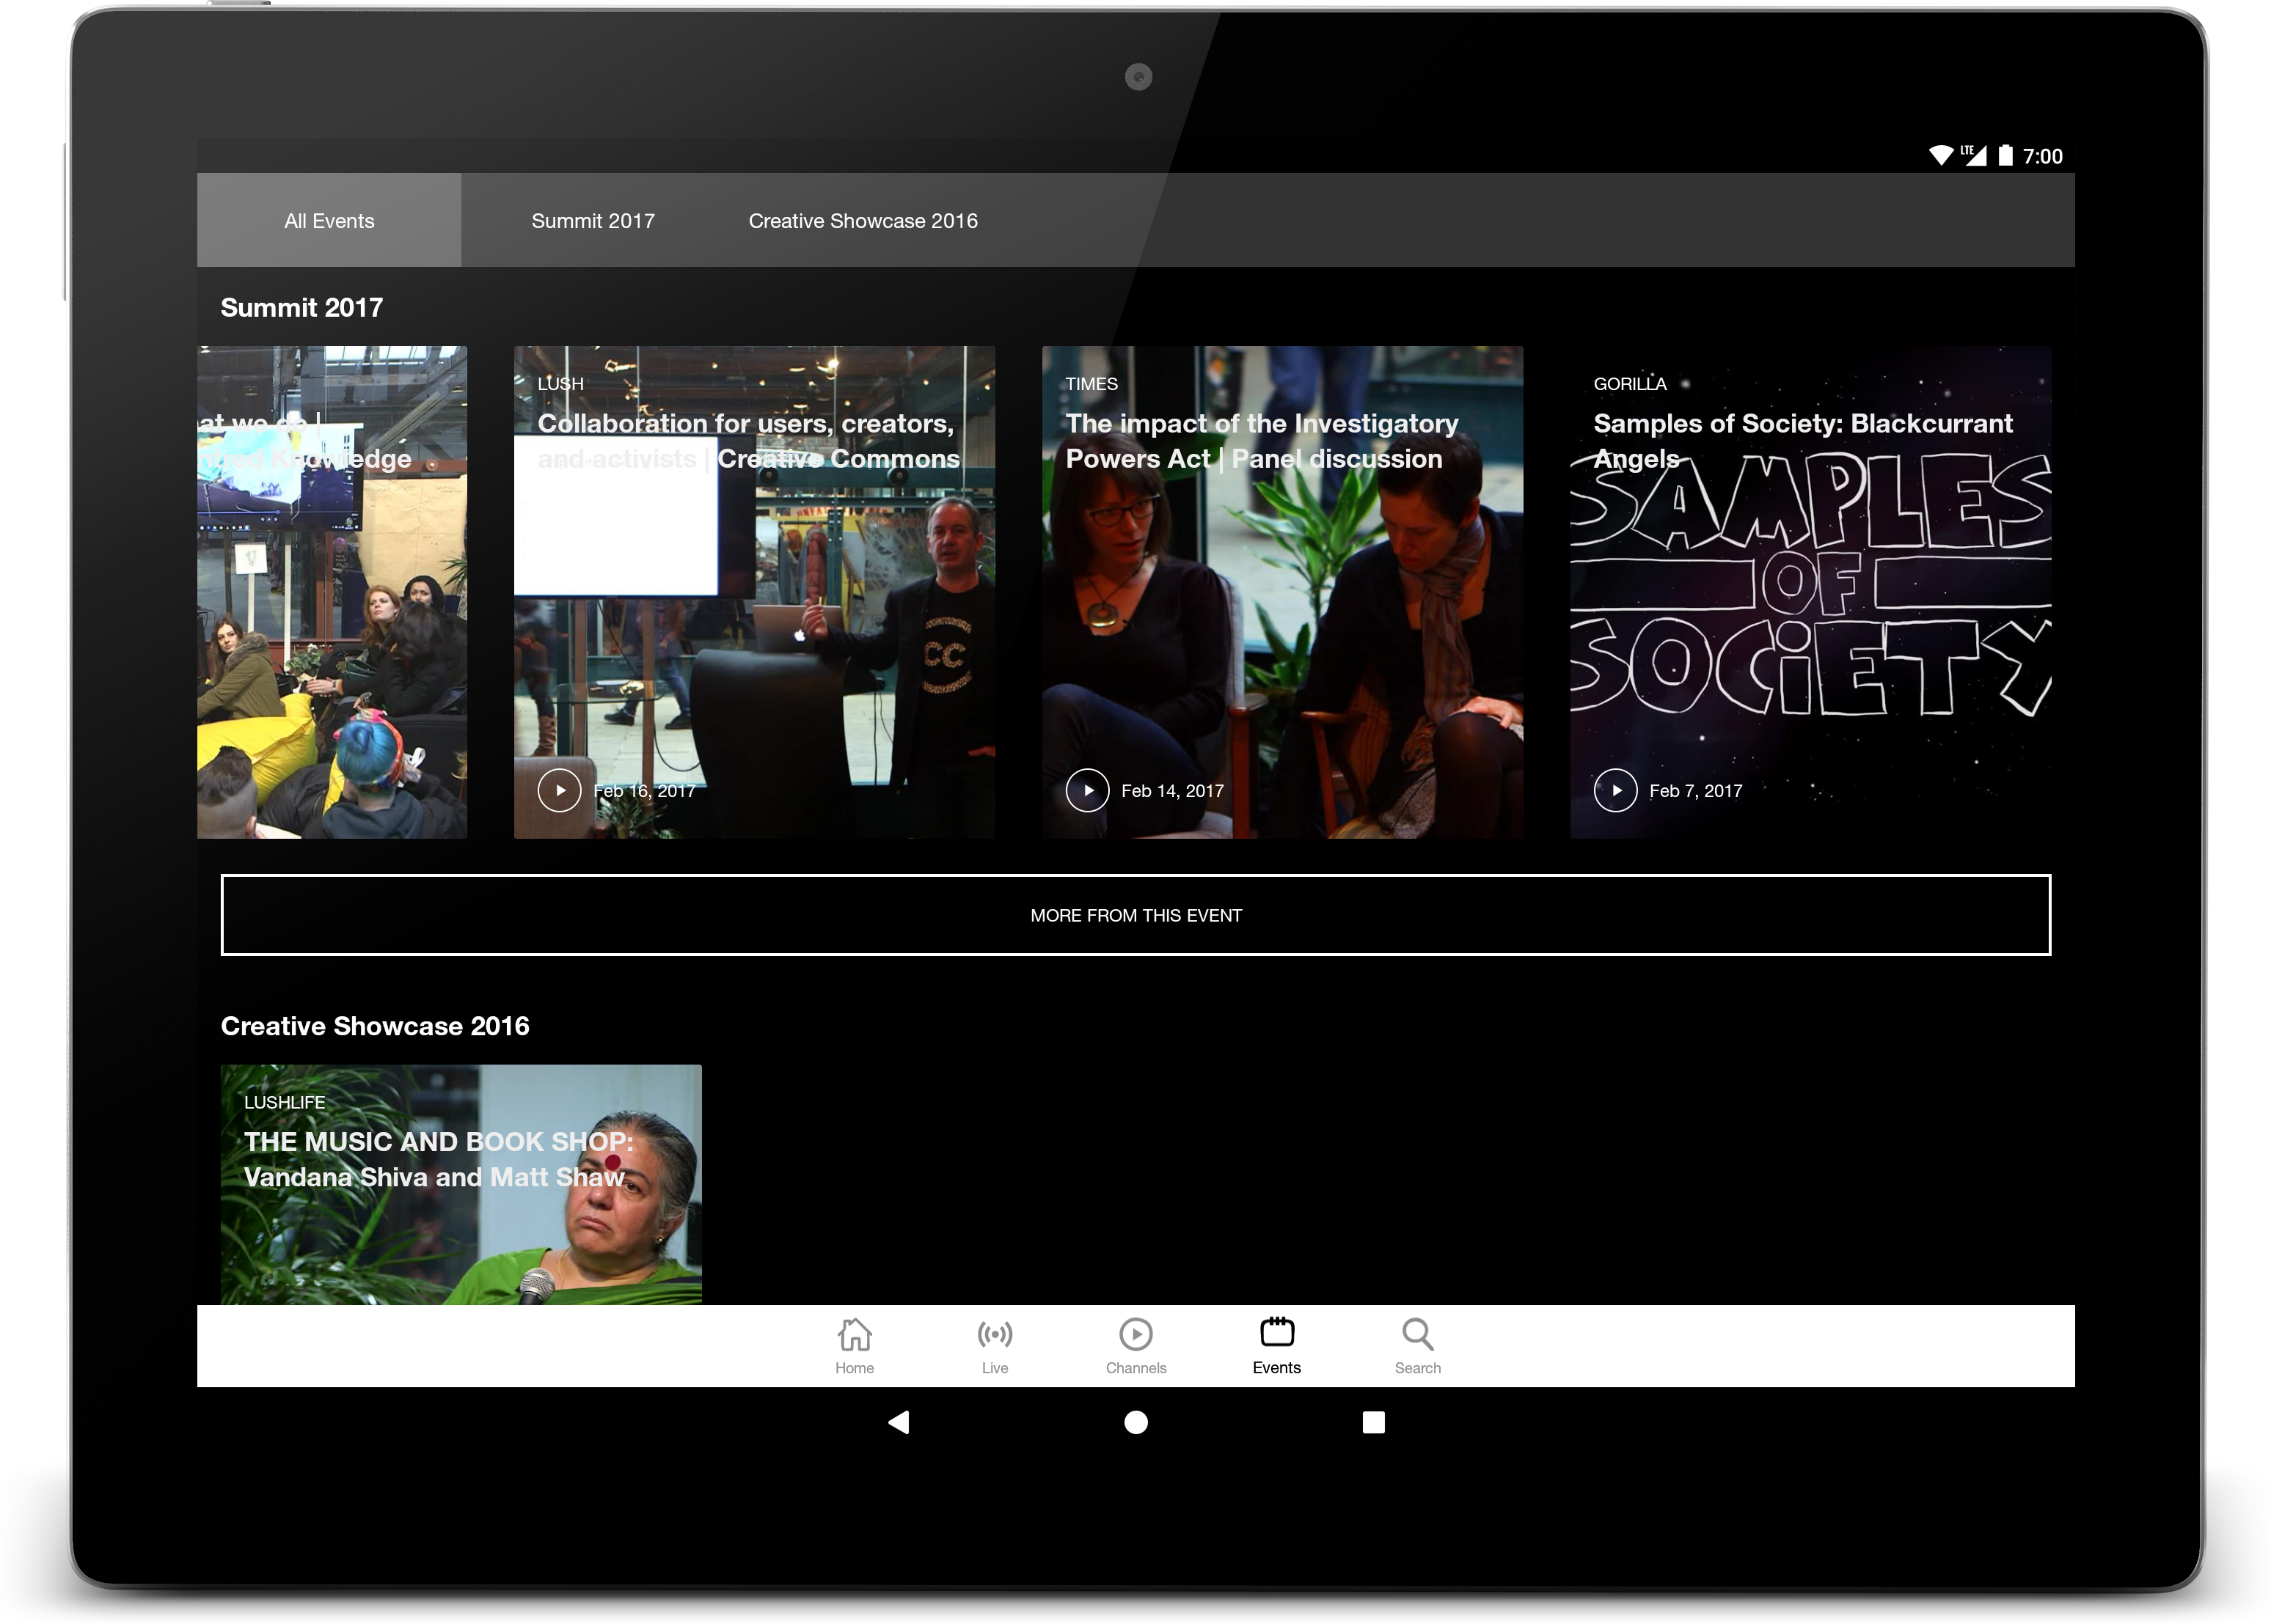Open the Home tab icon
The width and height of the screenshot is (2271, 1624).
[x=855, y=1334]
